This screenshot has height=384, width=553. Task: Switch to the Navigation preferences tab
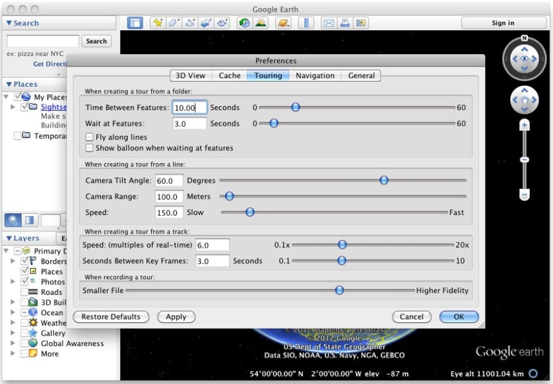tap(314, 76)
